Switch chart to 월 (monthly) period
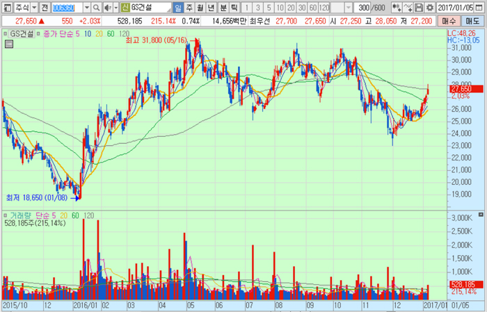This screenshot has width=487, height=312. [x=200, y=8]
